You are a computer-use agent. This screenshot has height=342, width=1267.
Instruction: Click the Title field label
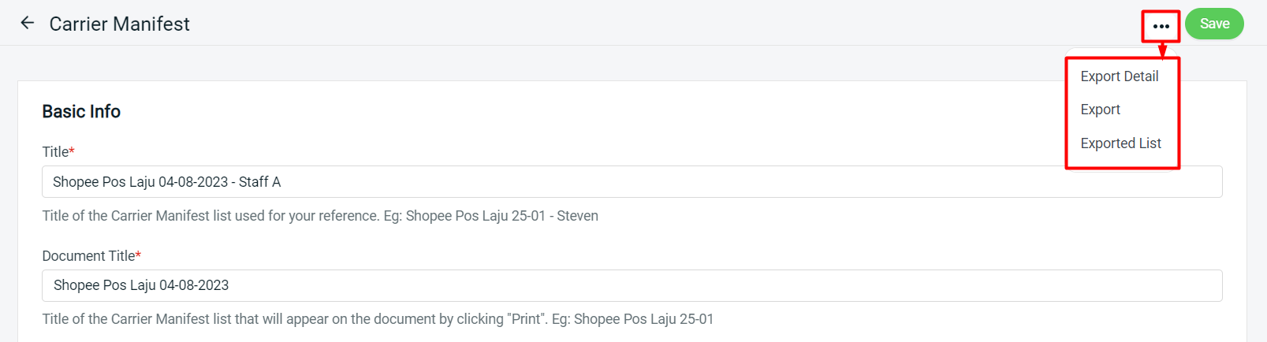[x=55, y=152]
